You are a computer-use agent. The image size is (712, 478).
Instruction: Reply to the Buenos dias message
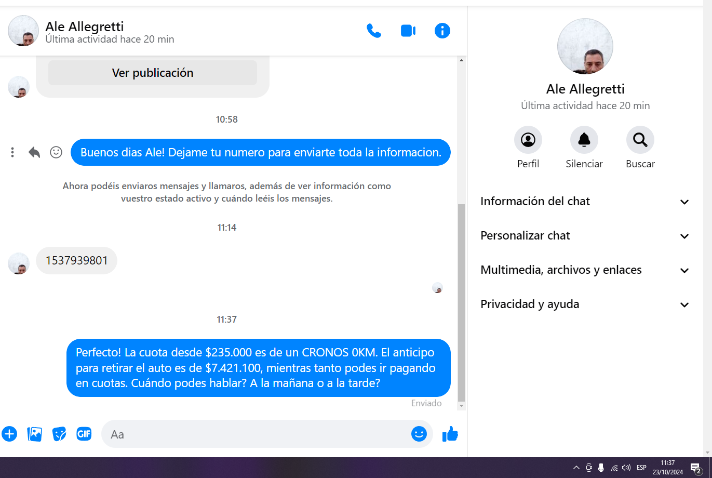[34, 152]
